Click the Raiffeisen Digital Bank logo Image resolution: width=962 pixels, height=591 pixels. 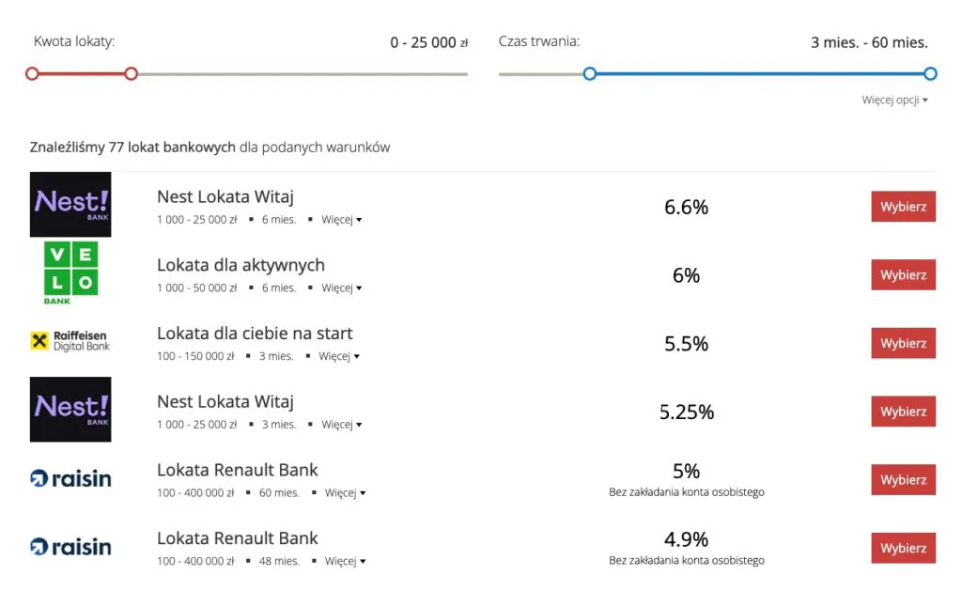70,341
